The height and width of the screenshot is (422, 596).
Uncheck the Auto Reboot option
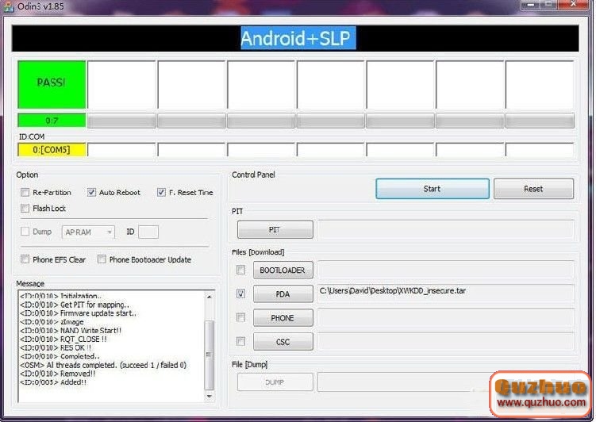[91, 193]
